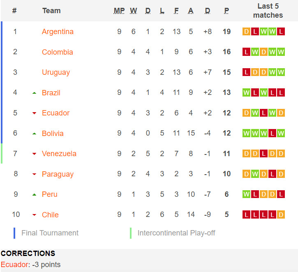
Task: Click Argentina's first draw badge in last matches
Action: (x=246, y=32)
